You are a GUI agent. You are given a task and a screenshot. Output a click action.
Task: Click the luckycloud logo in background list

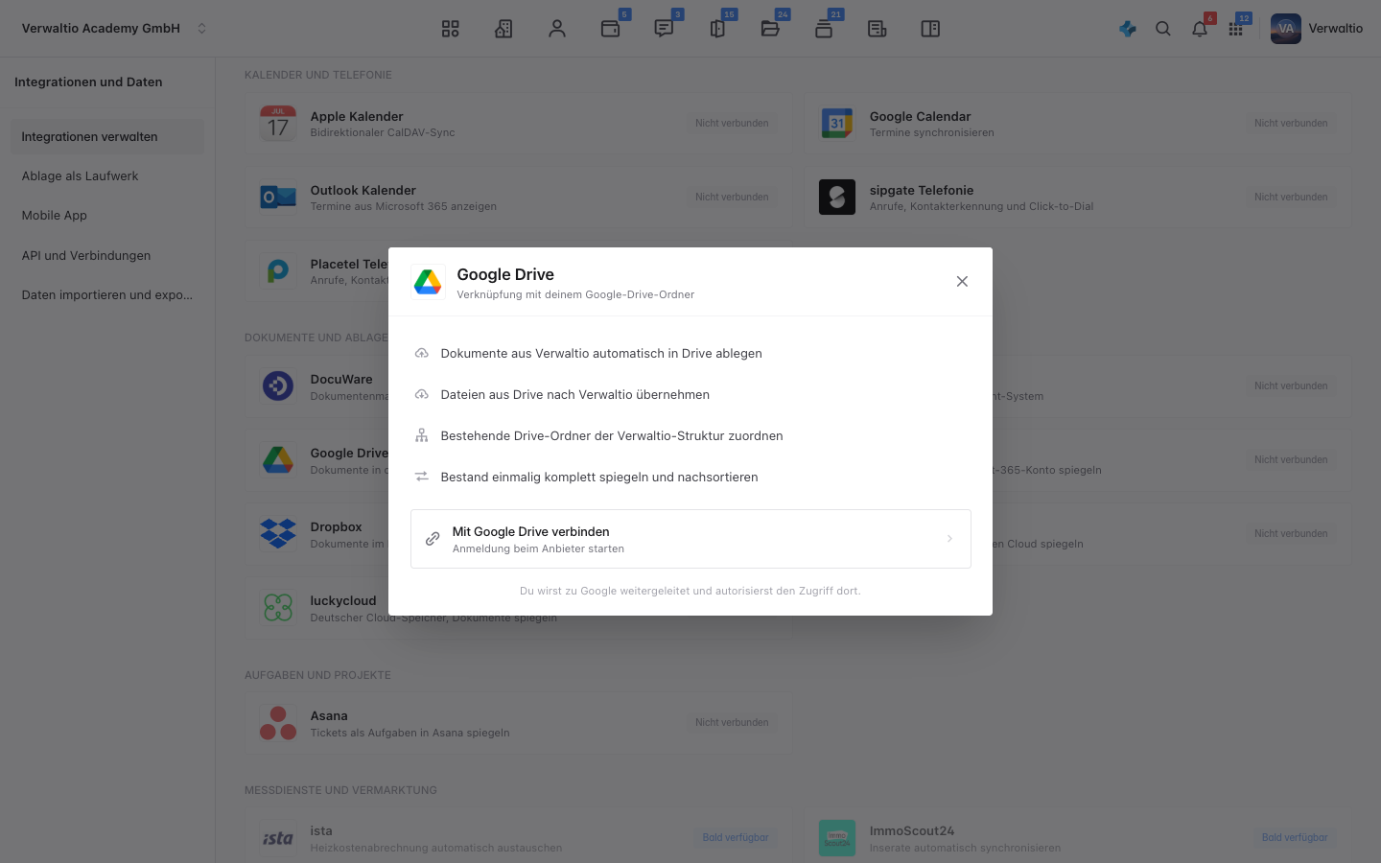tap(278, 608)
